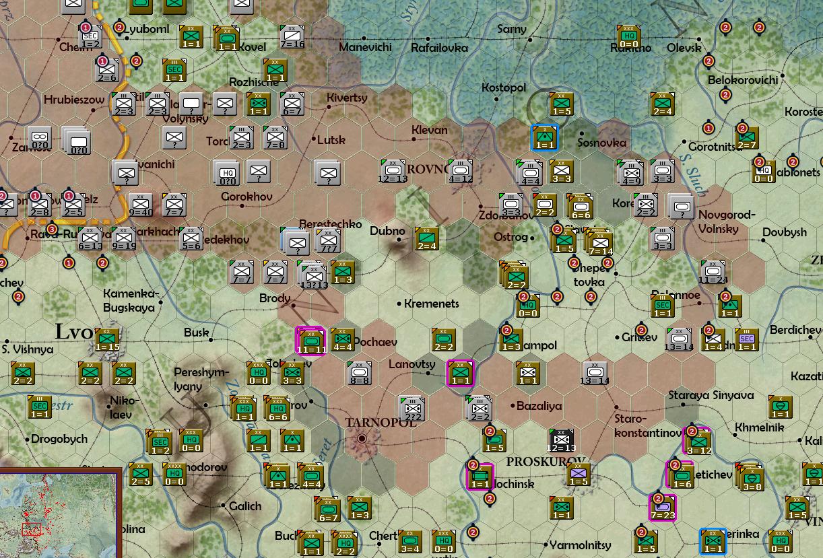Select the black 12=13 SS counter above Proskurov
The width and height of the screenshot is (823, 558).
tap(561, 440)
